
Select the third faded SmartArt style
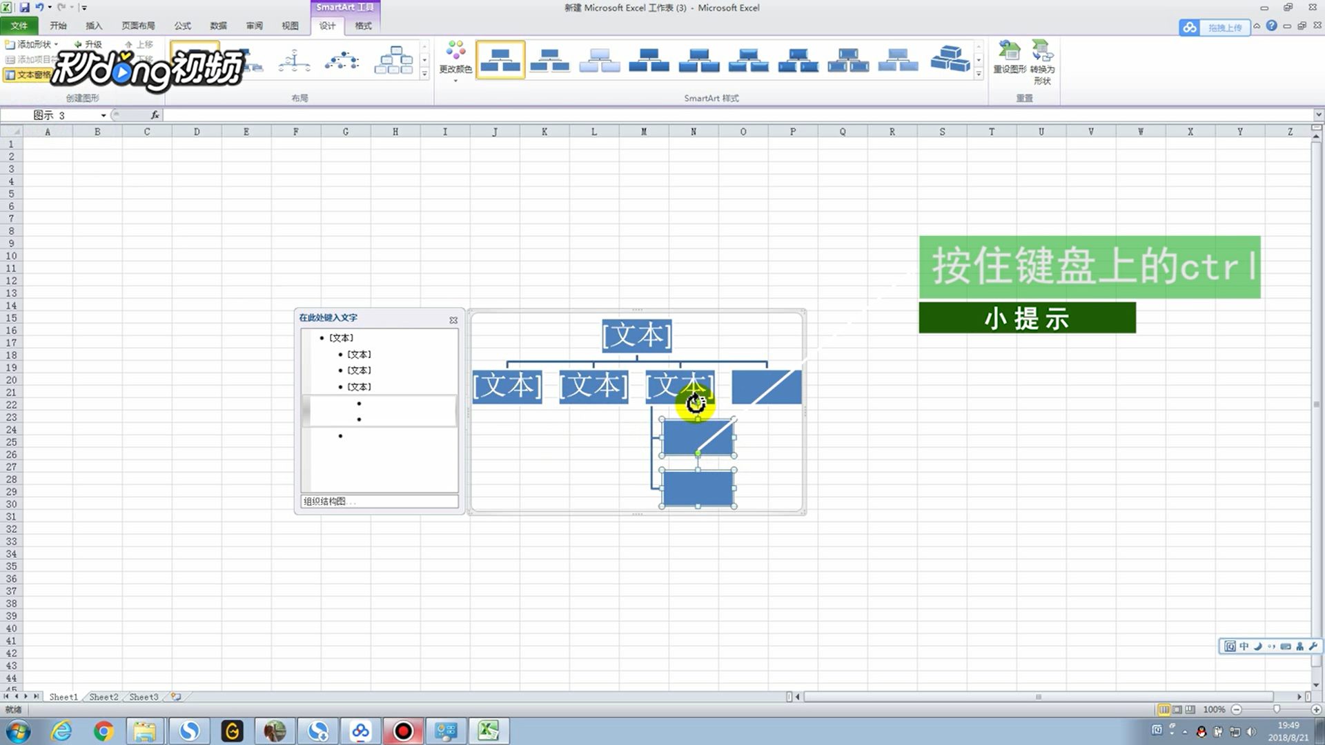600,60
